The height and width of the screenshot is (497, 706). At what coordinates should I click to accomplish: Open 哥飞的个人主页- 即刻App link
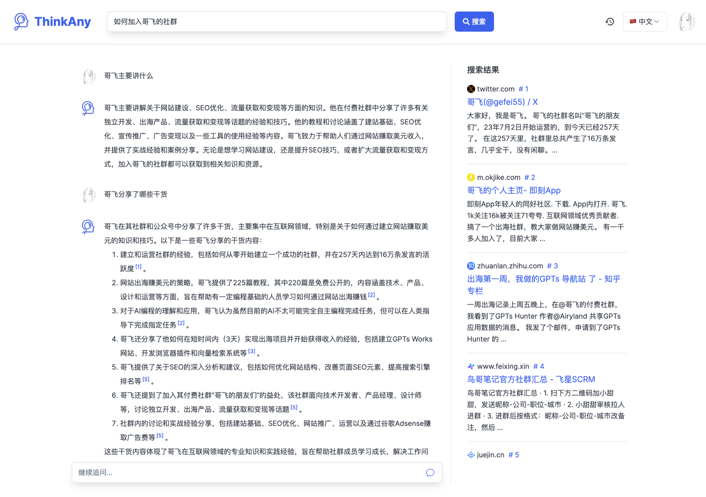[x=513, y=191]
